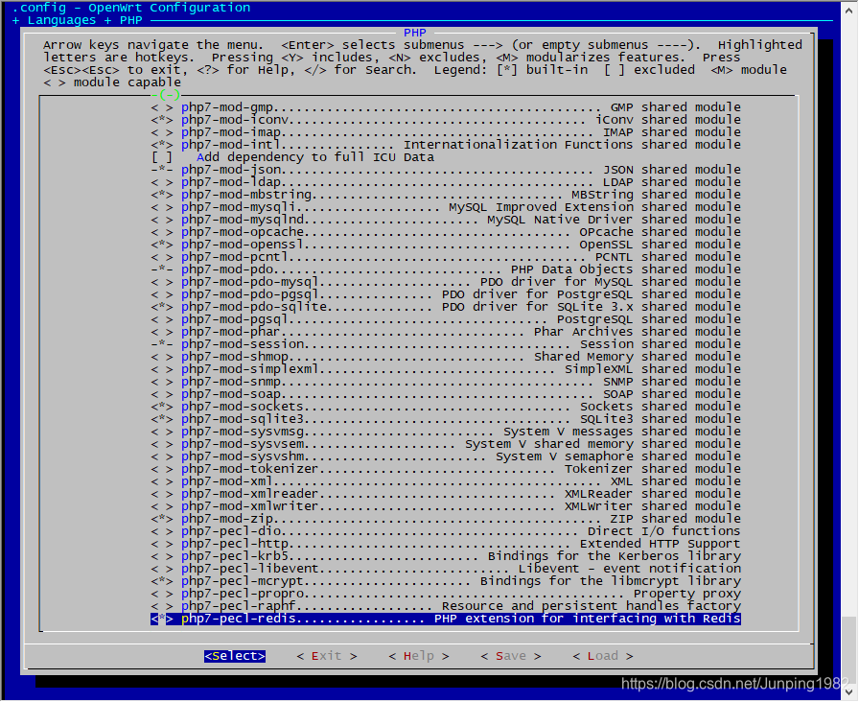Toggle the php7-mod-openssl selection marker
Viewport: 859px width, 702px height.
162,245
